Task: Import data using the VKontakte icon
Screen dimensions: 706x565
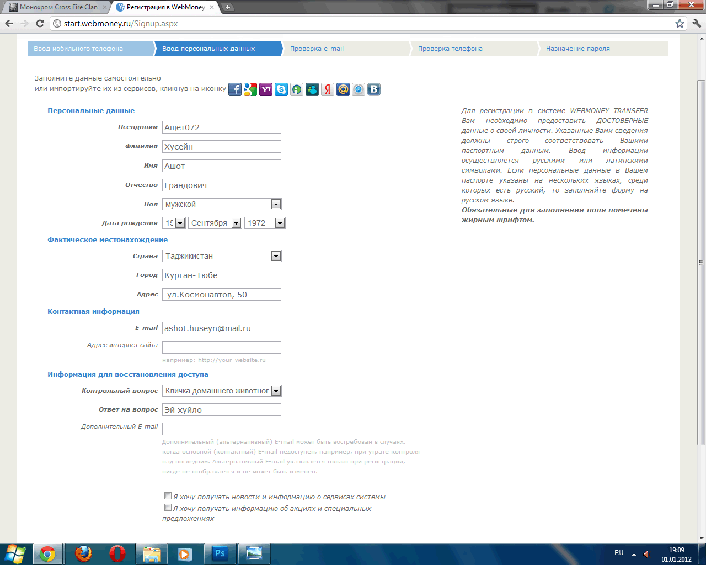Action: coord(374,89)
